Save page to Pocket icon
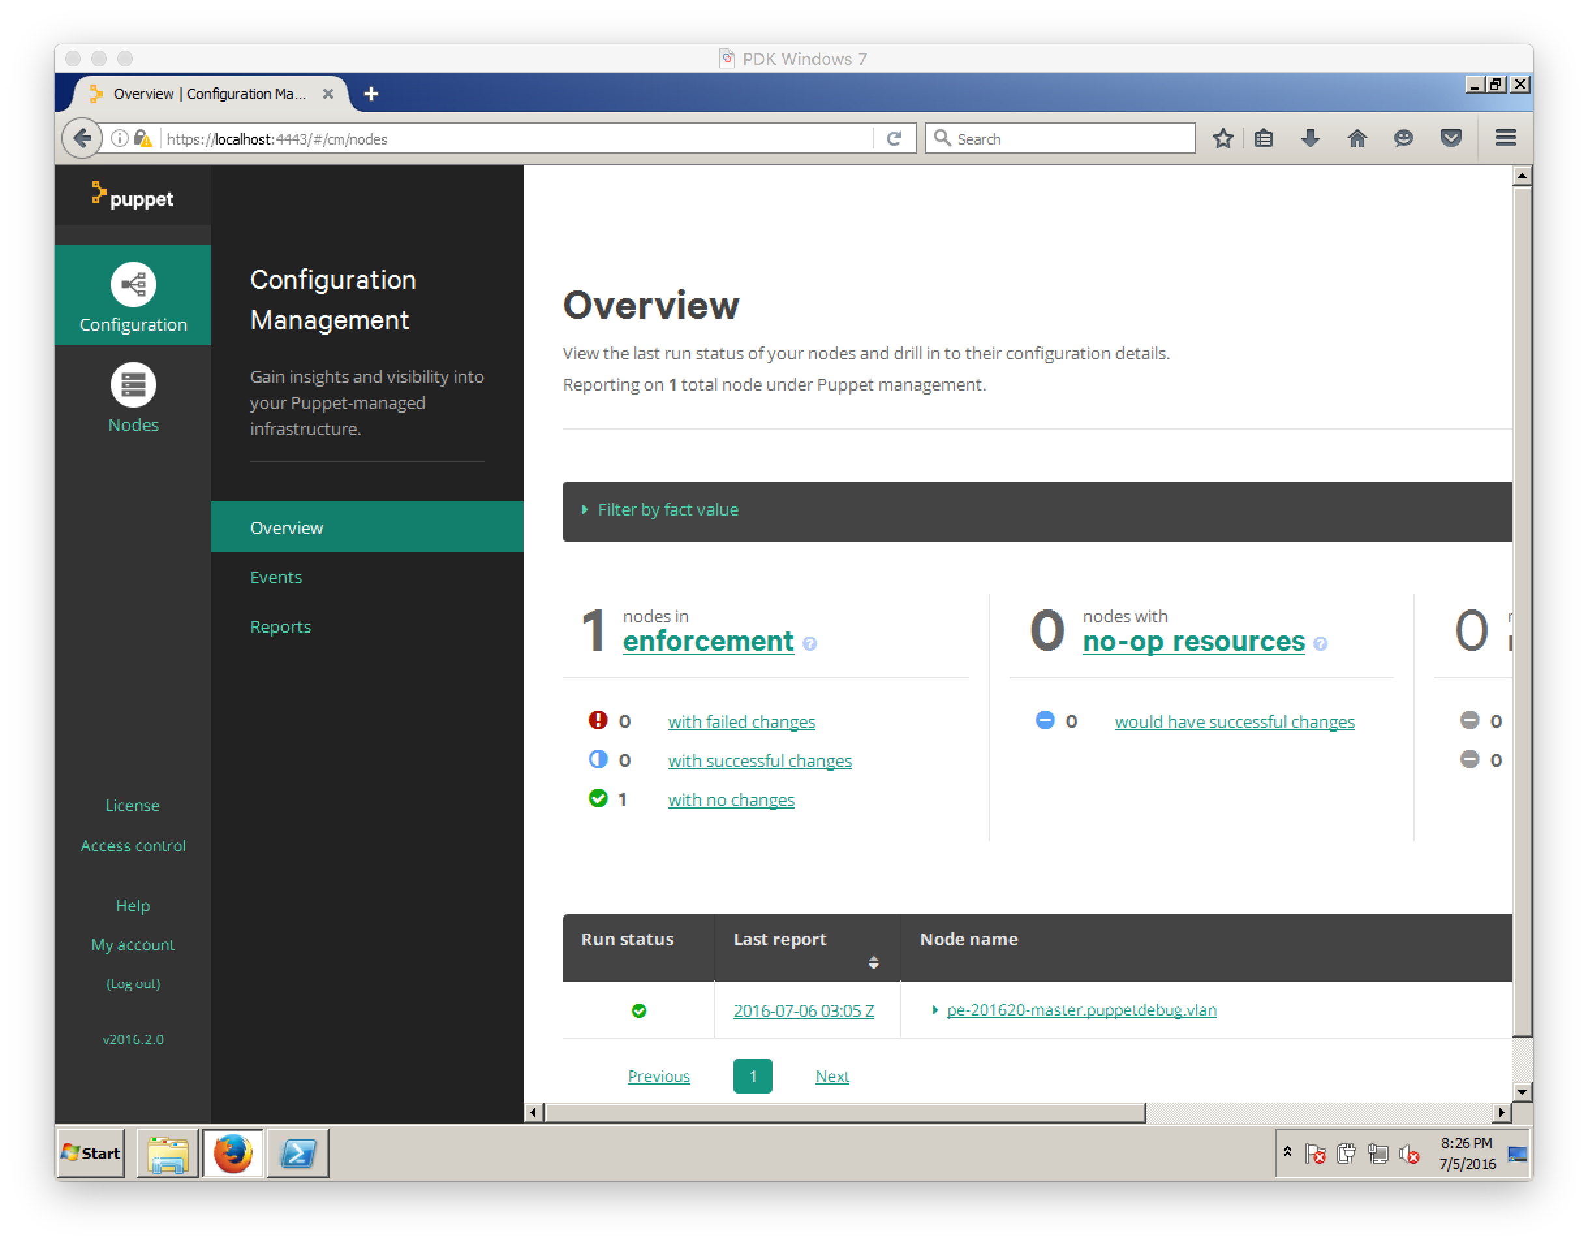 [1450, 138]
